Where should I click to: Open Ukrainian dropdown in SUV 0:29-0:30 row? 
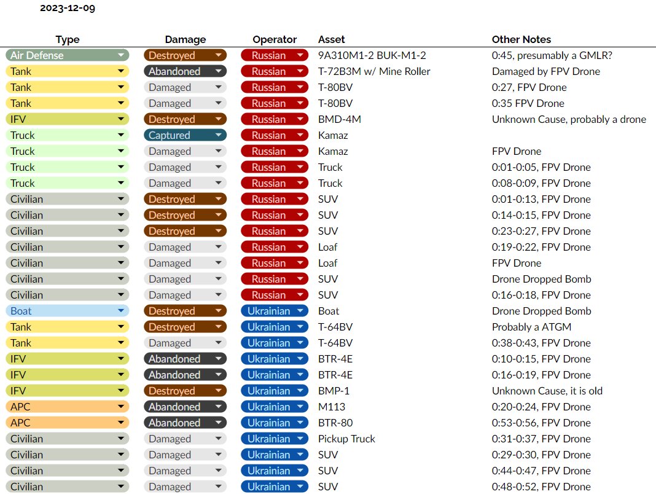275,455
